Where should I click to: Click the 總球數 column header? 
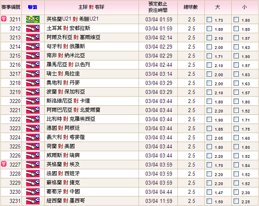191,7
